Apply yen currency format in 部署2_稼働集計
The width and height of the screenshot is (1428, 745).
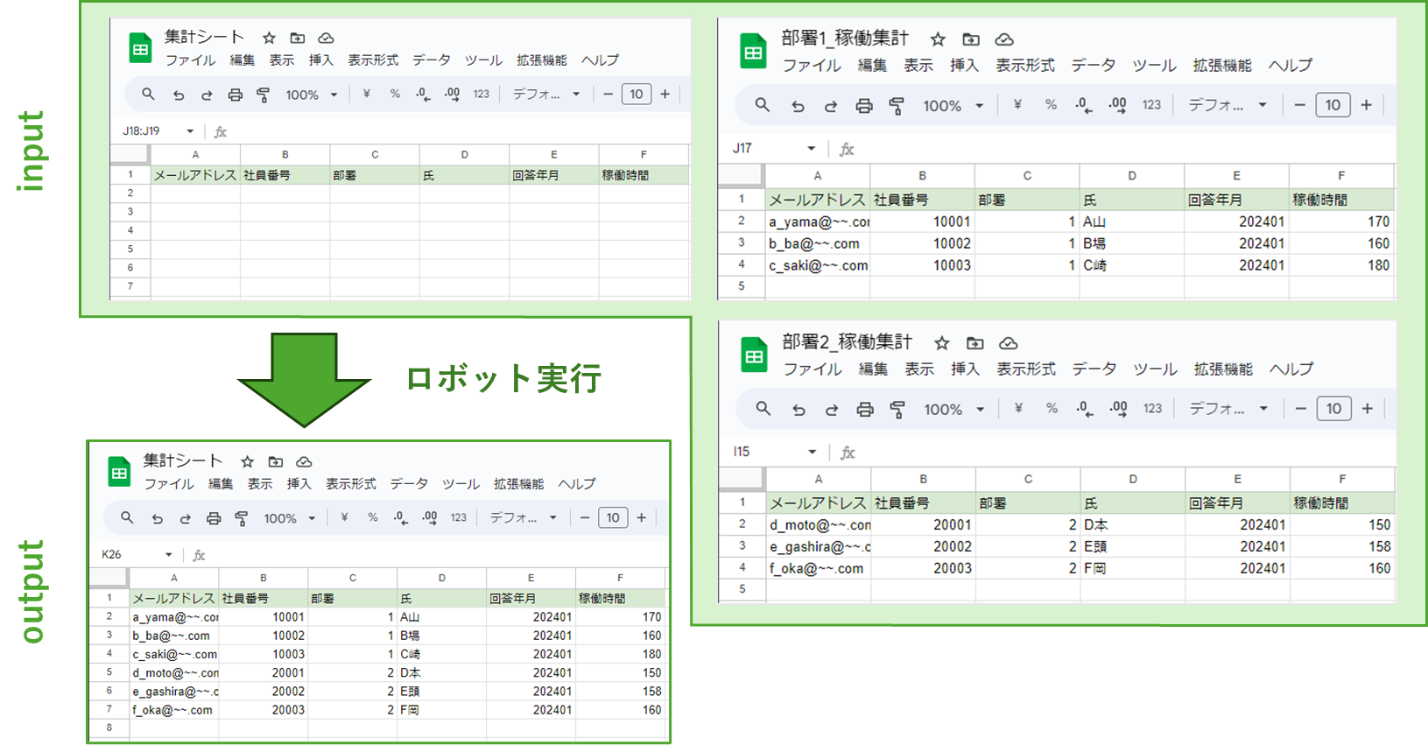coord(1018,408)
